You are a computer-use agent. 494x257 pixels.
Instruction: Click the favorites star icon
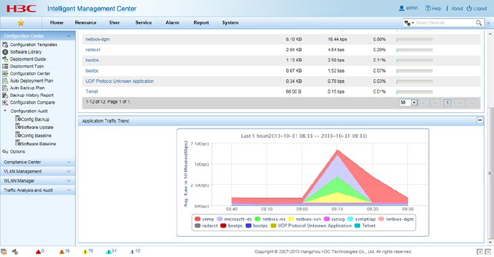21,23
